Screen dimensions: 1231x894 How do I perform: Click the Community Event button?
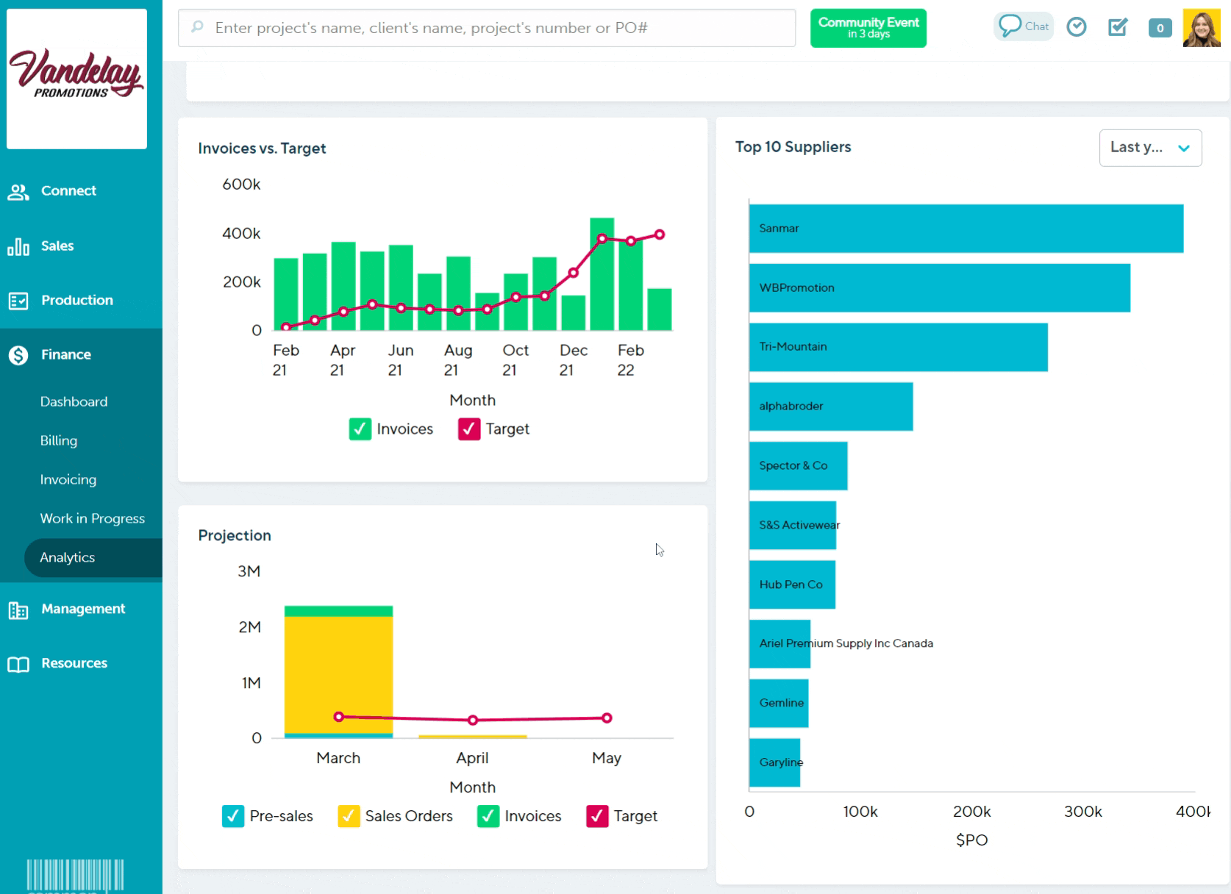coord(868,28)
